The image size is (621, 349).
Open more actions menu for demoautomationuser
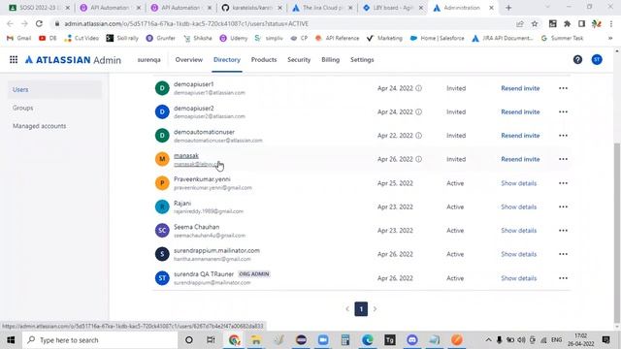pyautogui.click(x=563, y=136)
